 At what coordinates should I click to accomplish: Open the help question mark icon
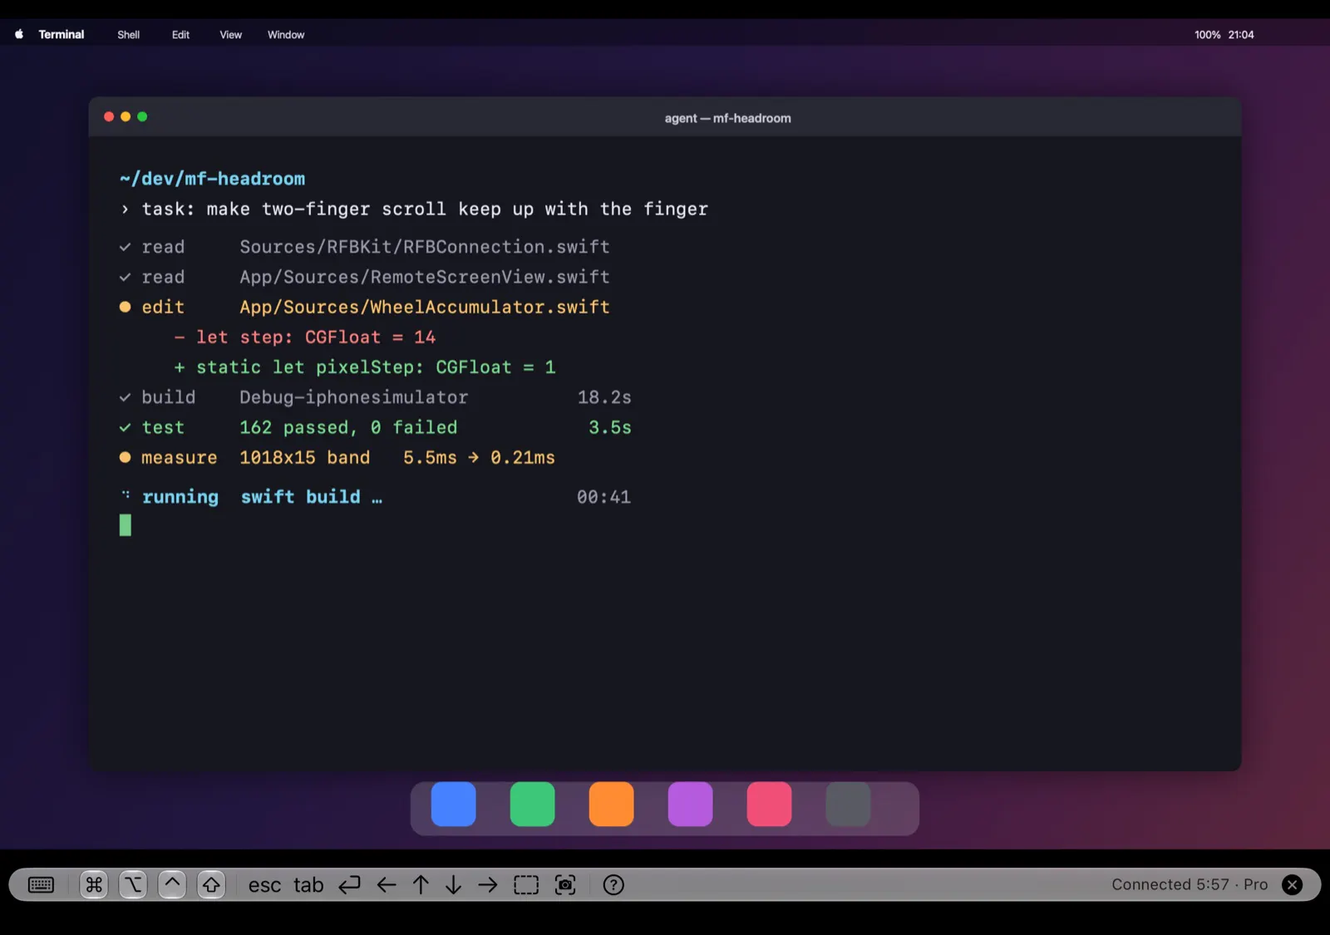[613, 885]
